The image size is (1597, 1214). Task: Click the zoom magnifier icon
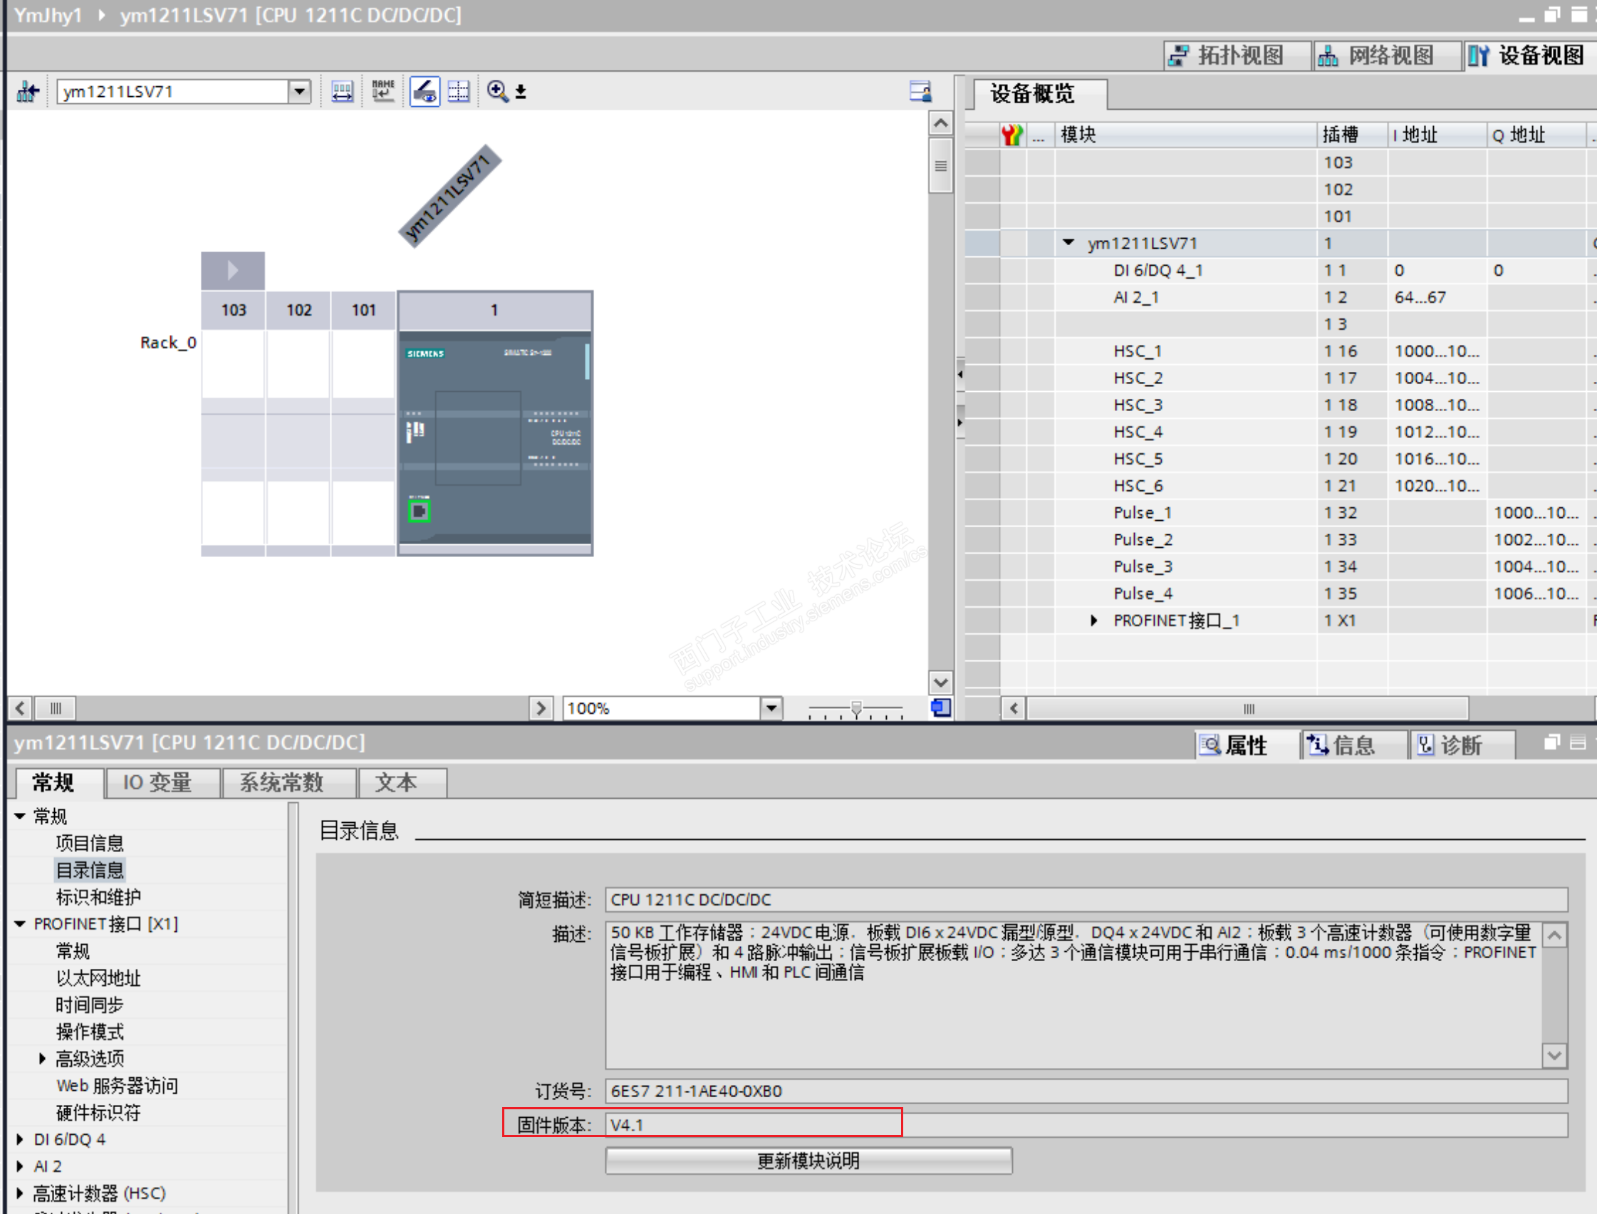click(x=497, y=92)
